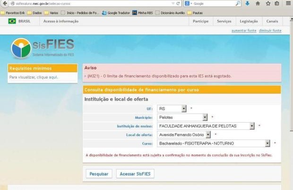293x190 pixels.
Task: Open the UF dropdown showing RS
Action: 172,109
